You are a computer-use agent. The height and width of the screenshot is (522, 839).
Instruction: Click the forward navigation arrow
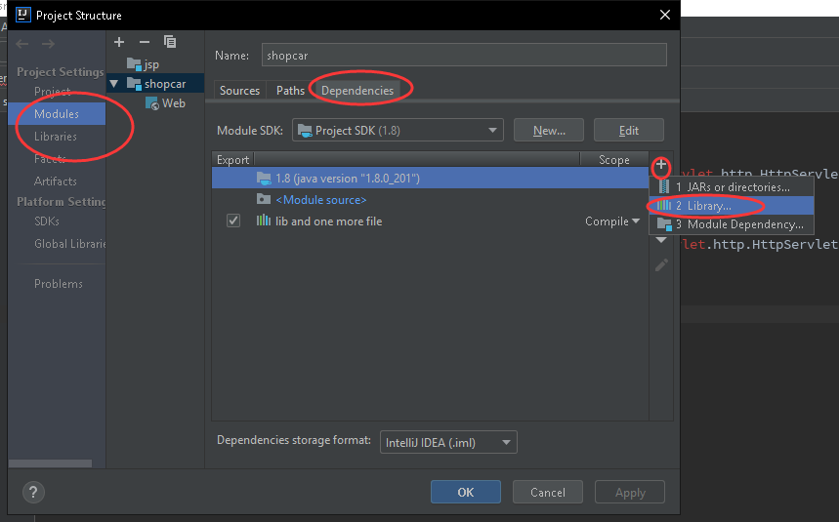coord(48,44)
